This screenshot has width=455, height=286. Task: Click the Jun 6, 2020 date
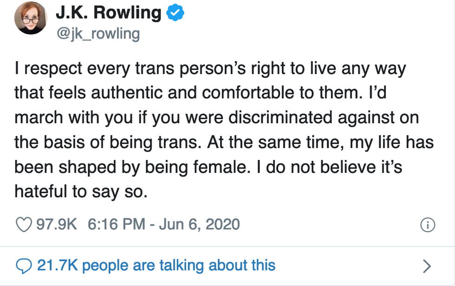200,225
